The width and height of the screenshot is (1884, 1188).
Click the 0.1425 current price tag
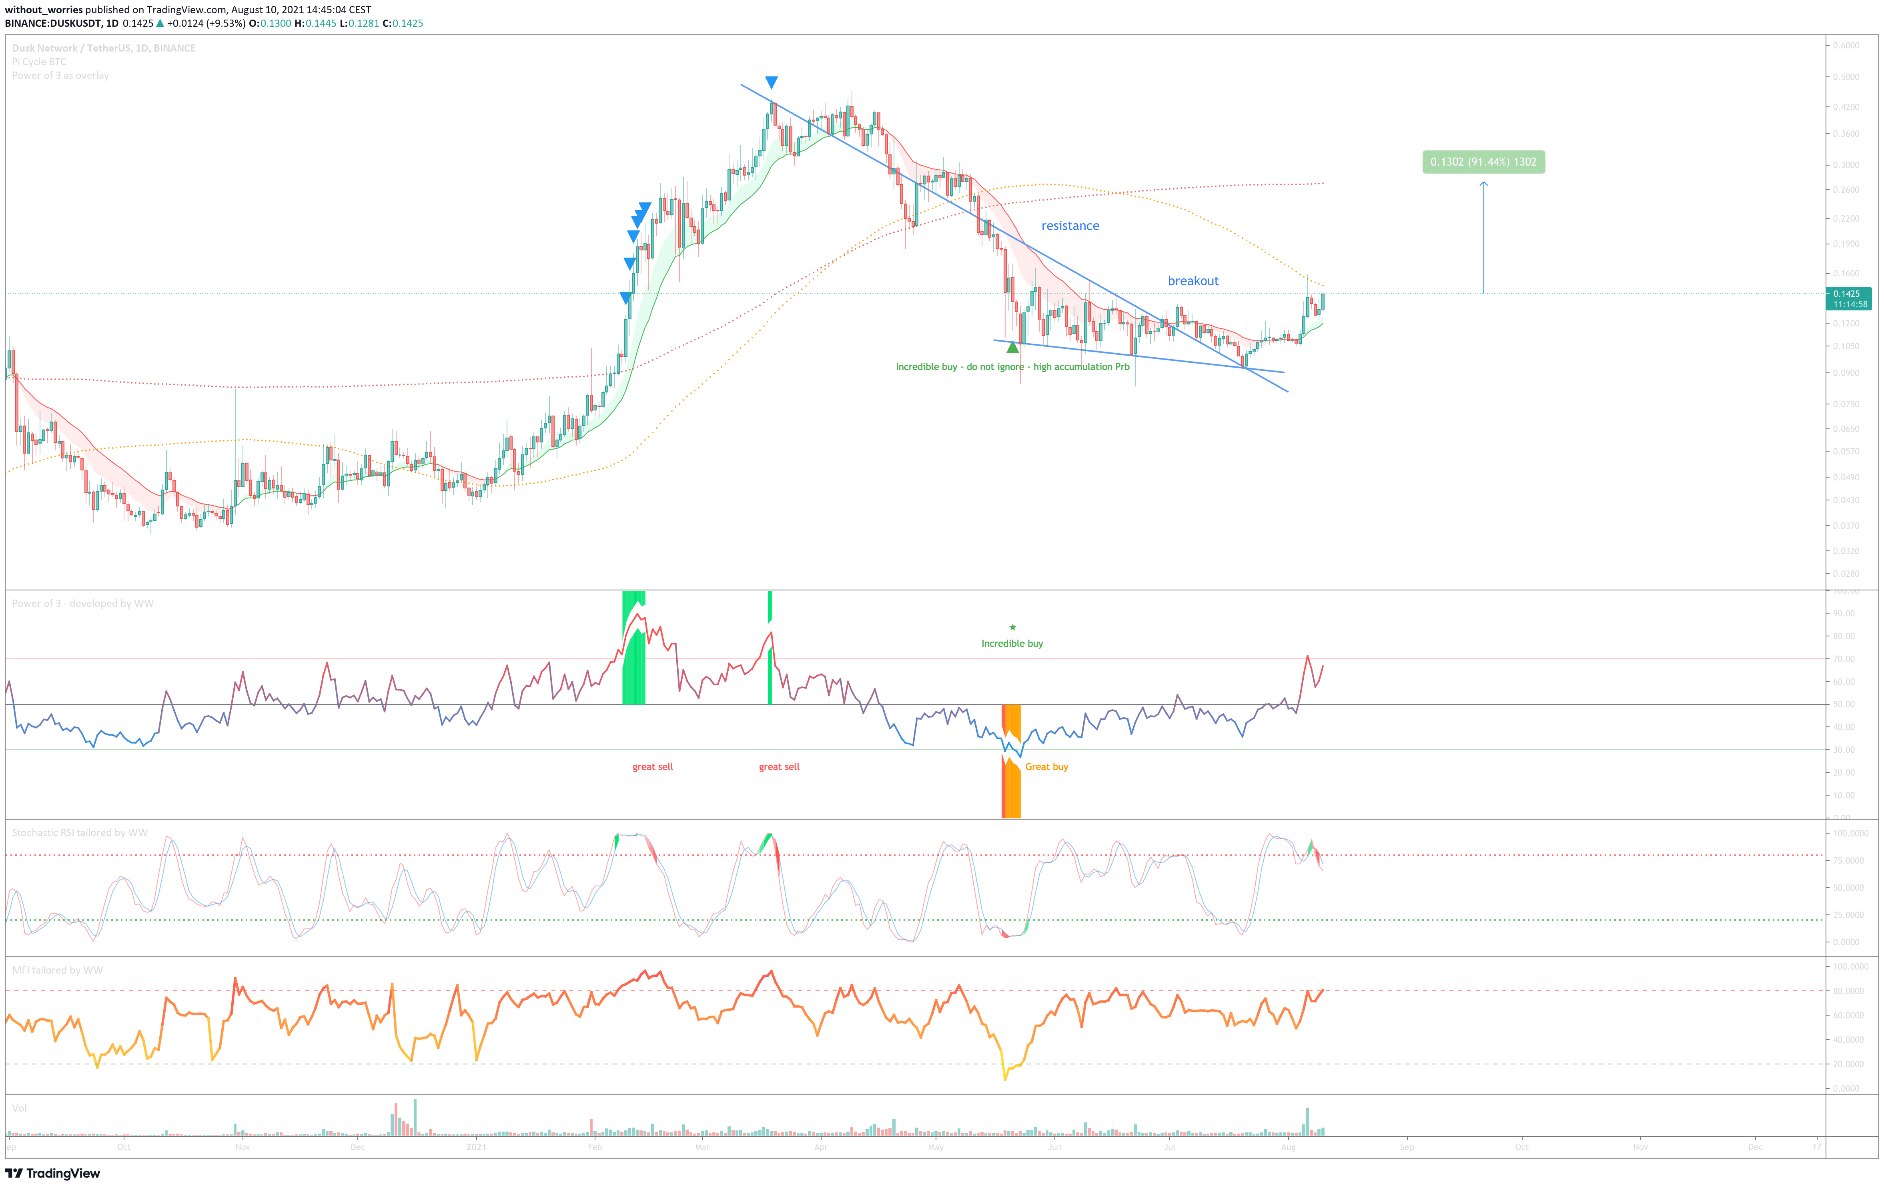click(1850, 299)
